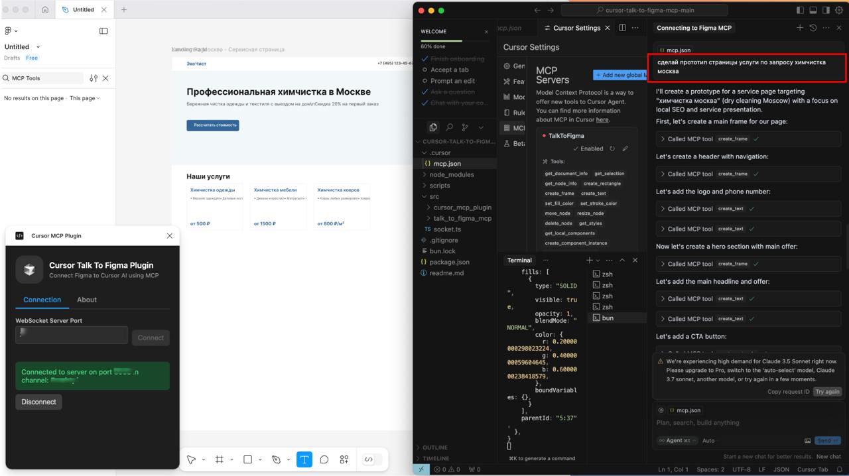Select the Move tool in Figma toolbar
The width and height of the screenshot is (849, 476).
tap(192, 459)
